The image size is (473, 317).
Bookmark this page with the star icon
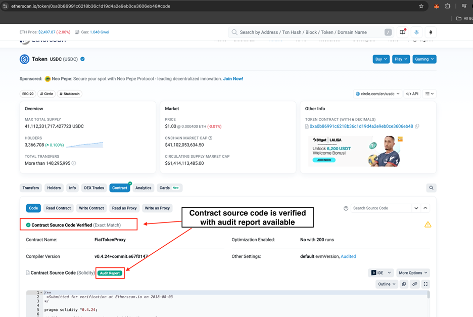tap(421, 6)
